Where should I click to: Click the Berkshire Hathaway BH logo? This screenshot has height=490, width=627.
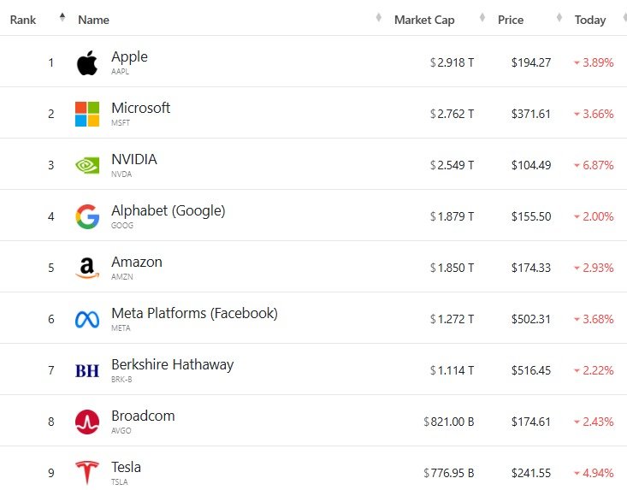tap(86, 370)
